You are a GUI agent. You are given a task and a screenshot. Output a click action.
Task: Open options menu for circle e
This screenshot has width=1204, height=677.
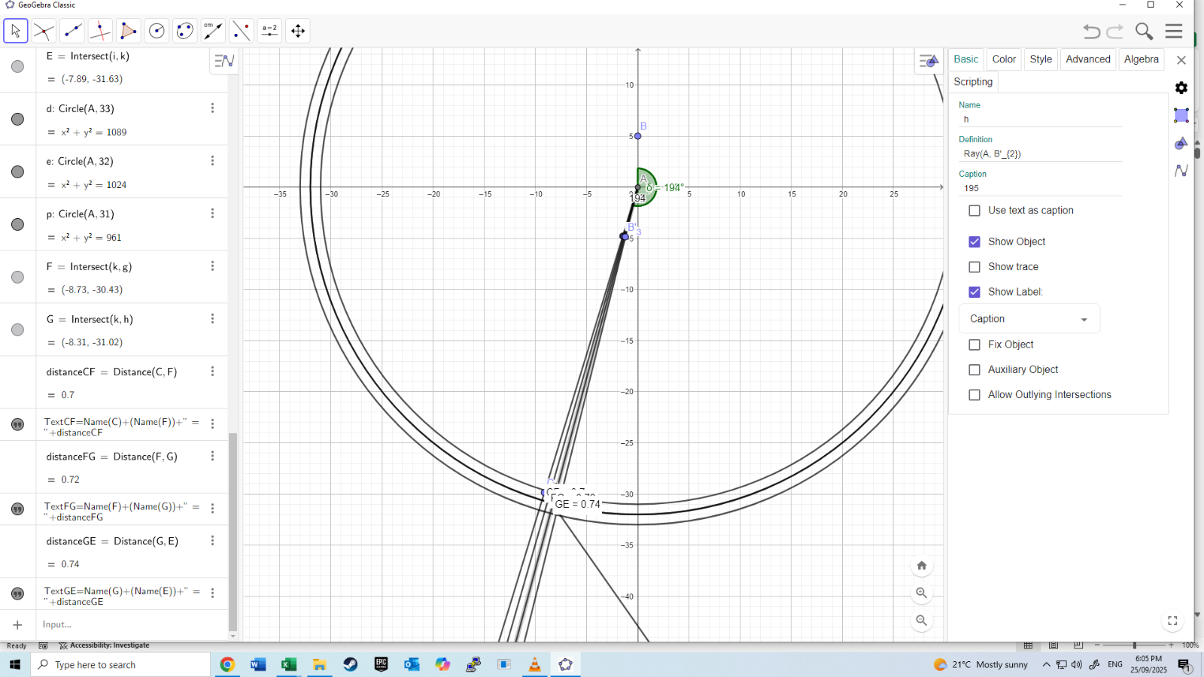tap(212, 161)
